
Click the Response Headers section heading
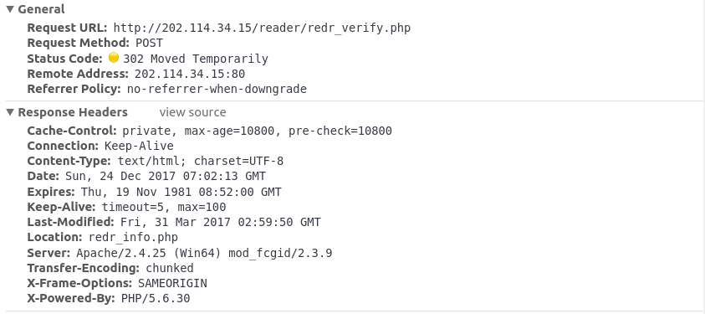click(x=73, y=112)
